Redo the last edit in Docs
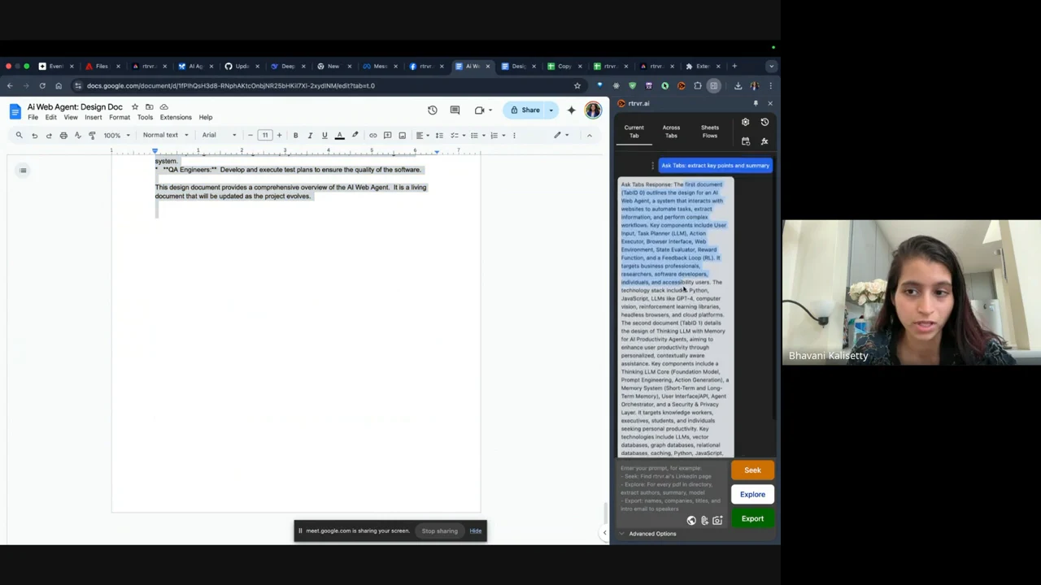Image resolution: width=1041 pixels, height=585 pixels. [x=49, y=136]
